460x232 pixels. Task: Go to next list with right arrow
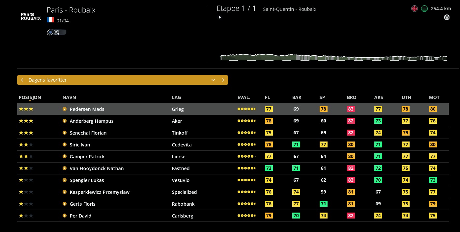[223, 80]
